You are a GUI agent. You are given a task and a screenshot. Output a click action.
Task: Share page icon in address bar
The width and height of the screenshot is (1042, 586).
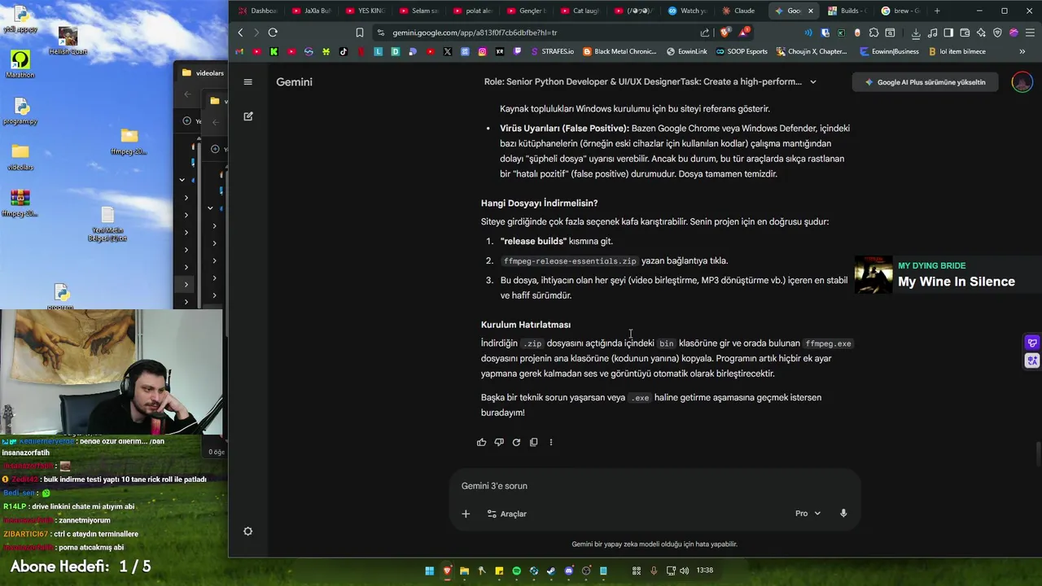click(x=705, y=33)
